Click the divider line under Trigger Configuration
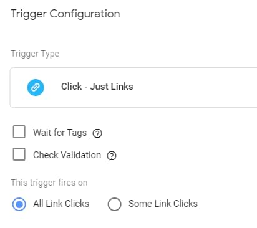The image size is (257, 228). point(128,34)
